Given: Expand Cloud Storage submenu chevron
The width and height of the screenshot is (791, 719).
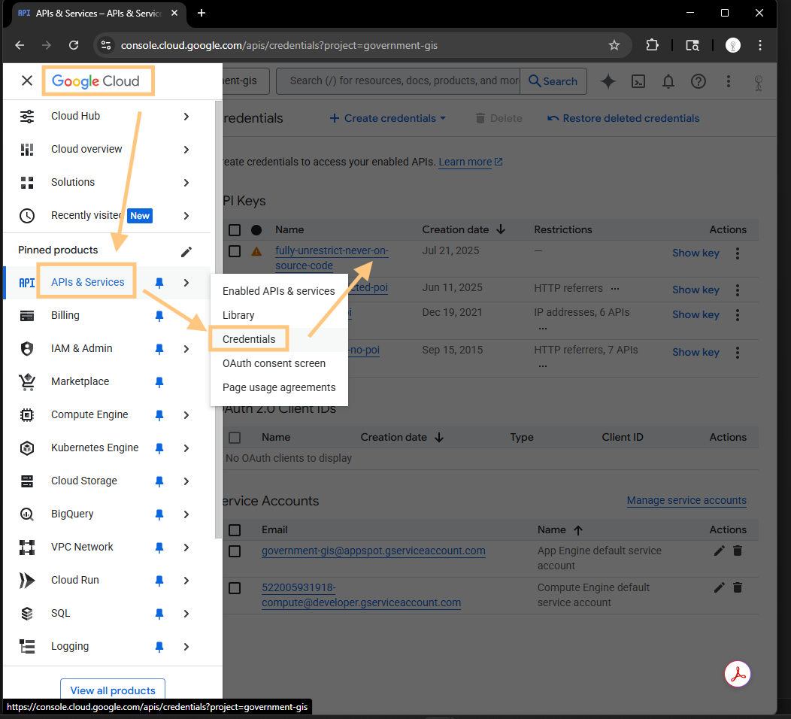Looking at the screenshot, I should (x=186, y=481).
